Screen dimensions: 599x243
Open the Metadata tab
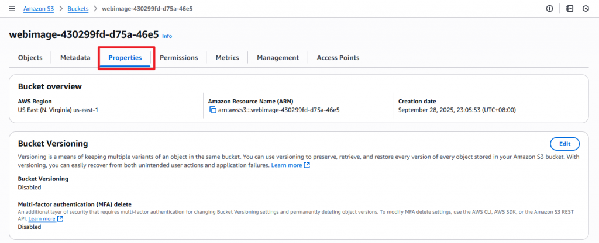click(x=75, y=58)
